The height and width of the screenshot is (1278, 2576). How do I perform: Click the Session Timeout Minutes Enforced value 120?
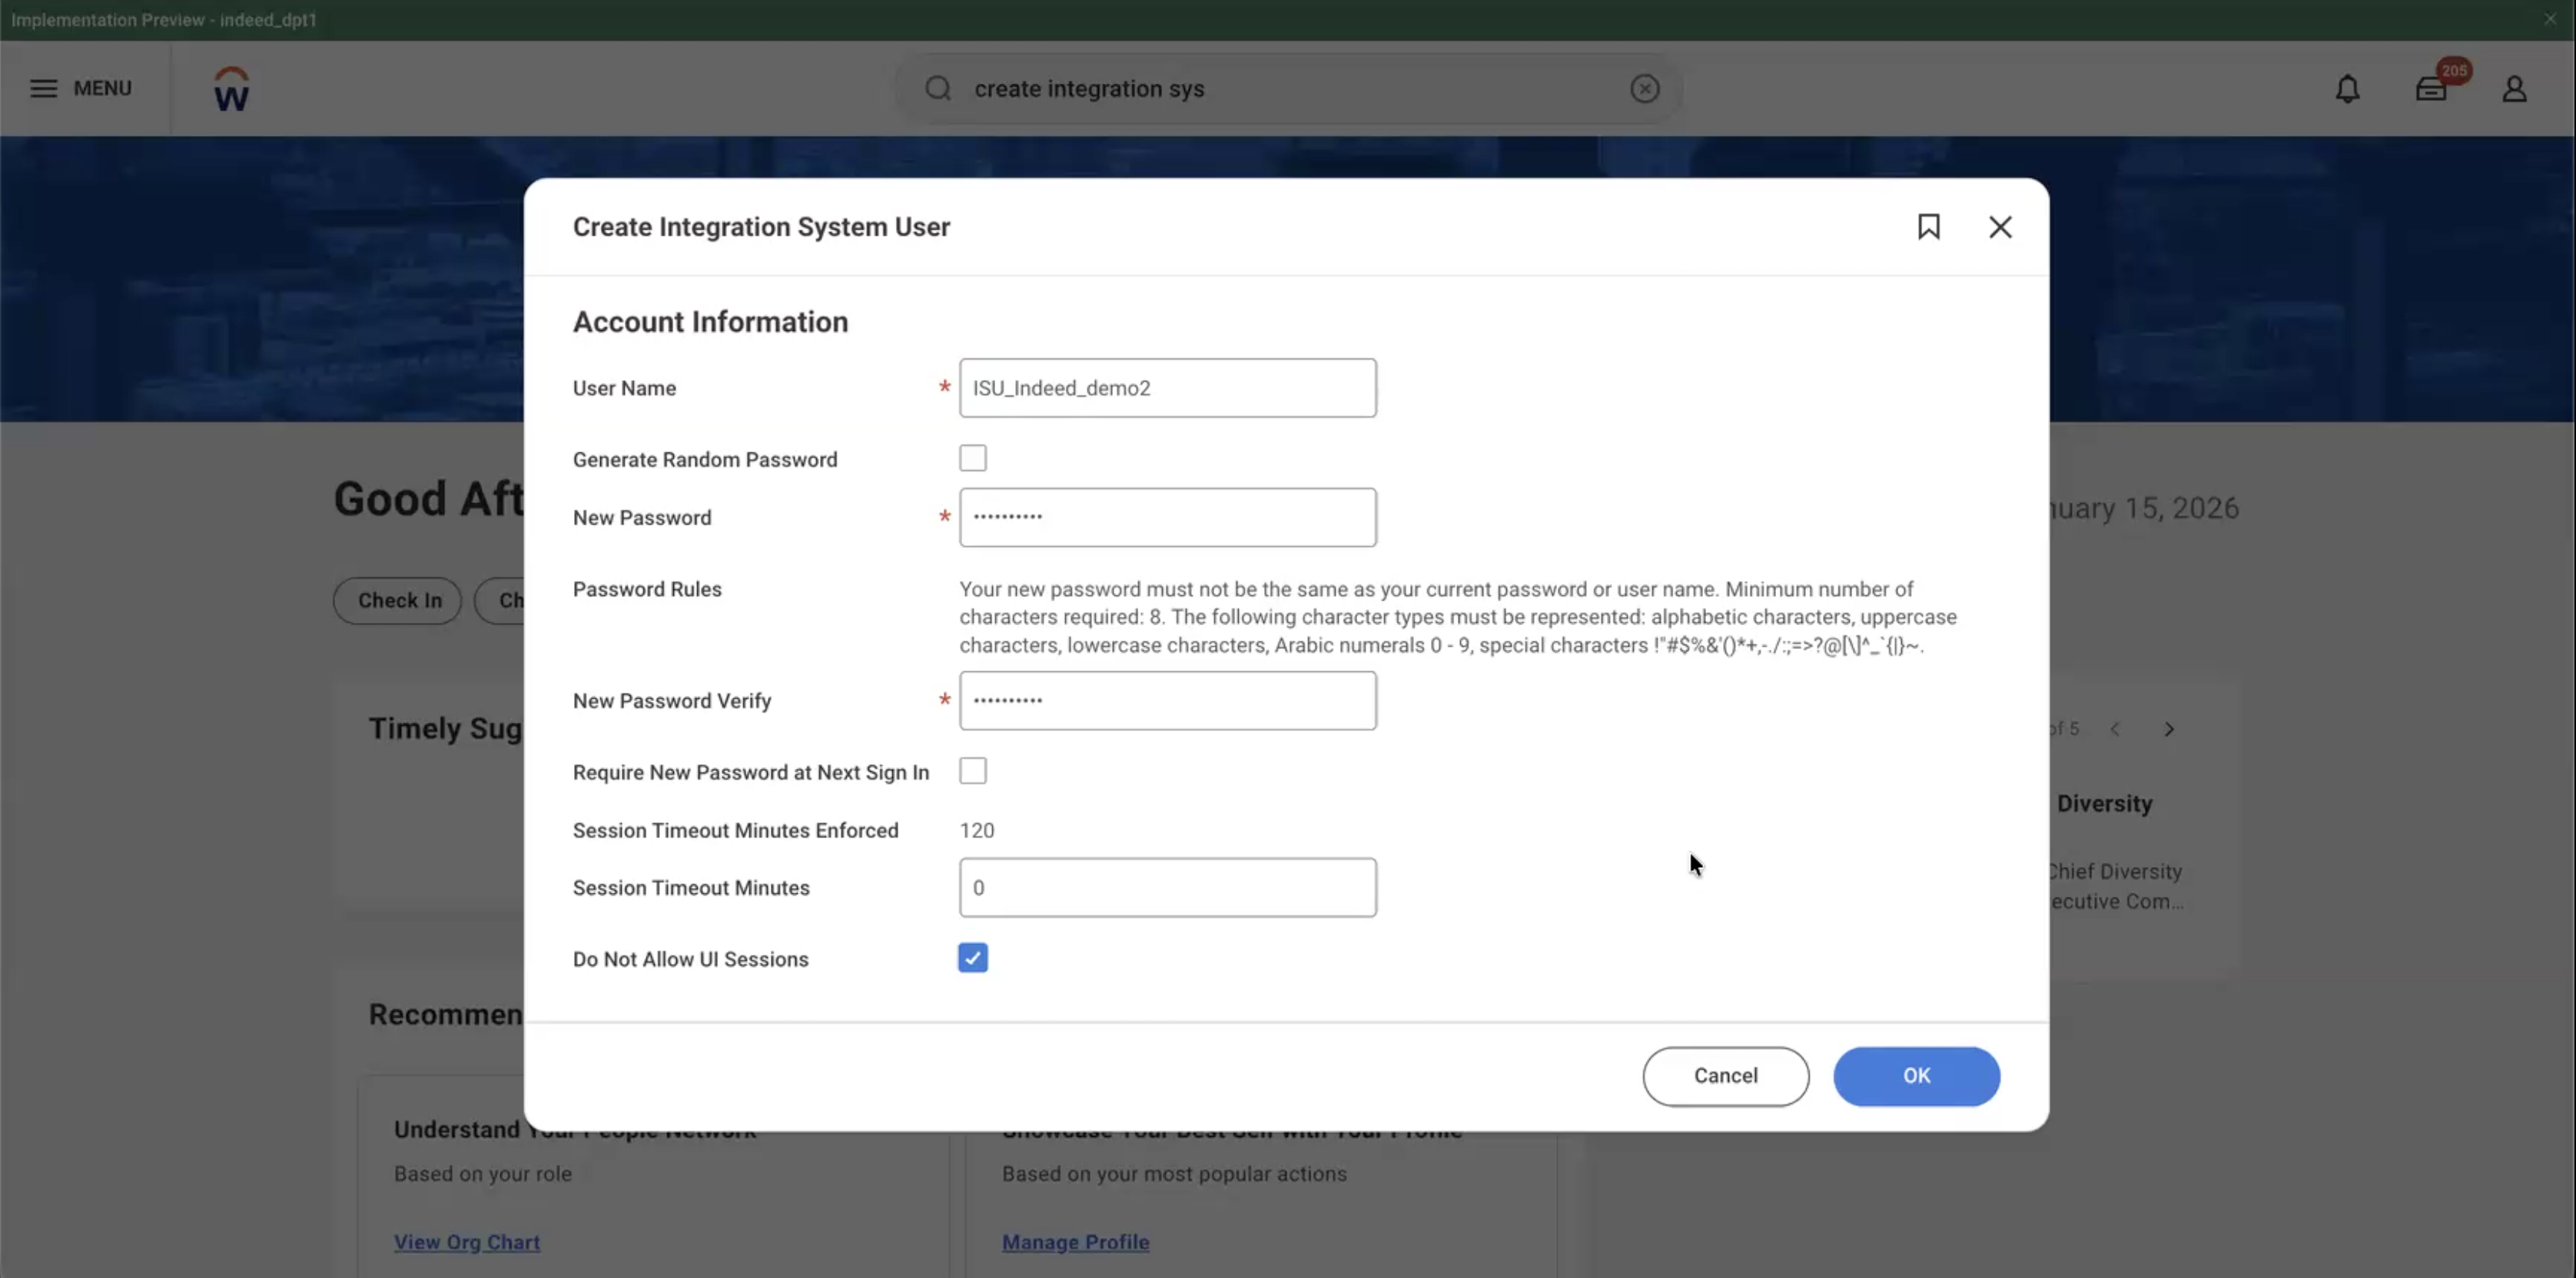tap(976, 830)
